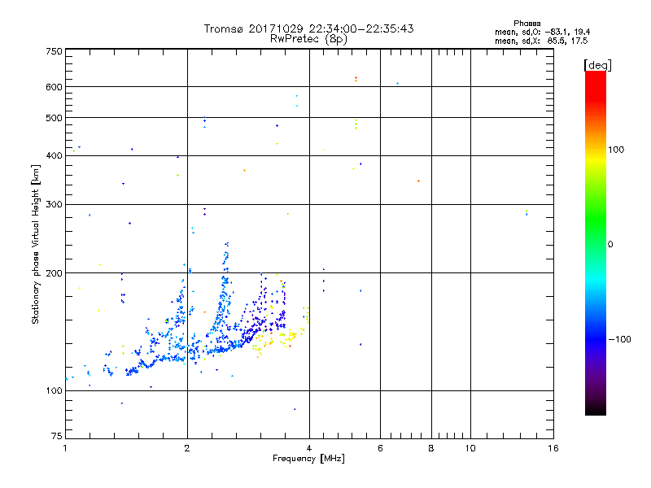Click the 'RwPretec (8p)' subtitle
This screenshot has width=651, height=488.
coord(308,39)
